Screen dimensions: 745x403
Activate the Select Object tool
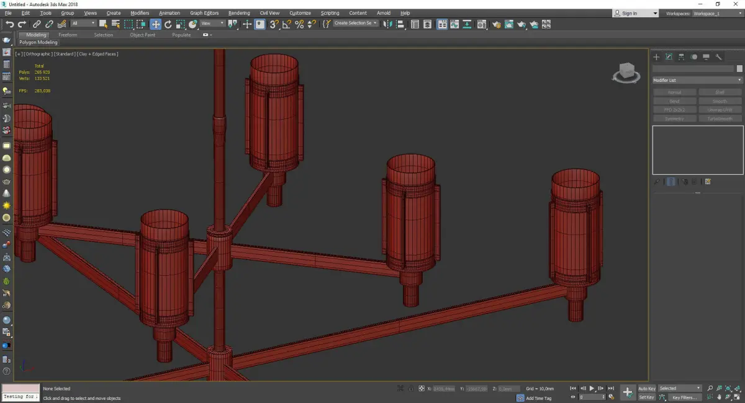click(103, 24)
